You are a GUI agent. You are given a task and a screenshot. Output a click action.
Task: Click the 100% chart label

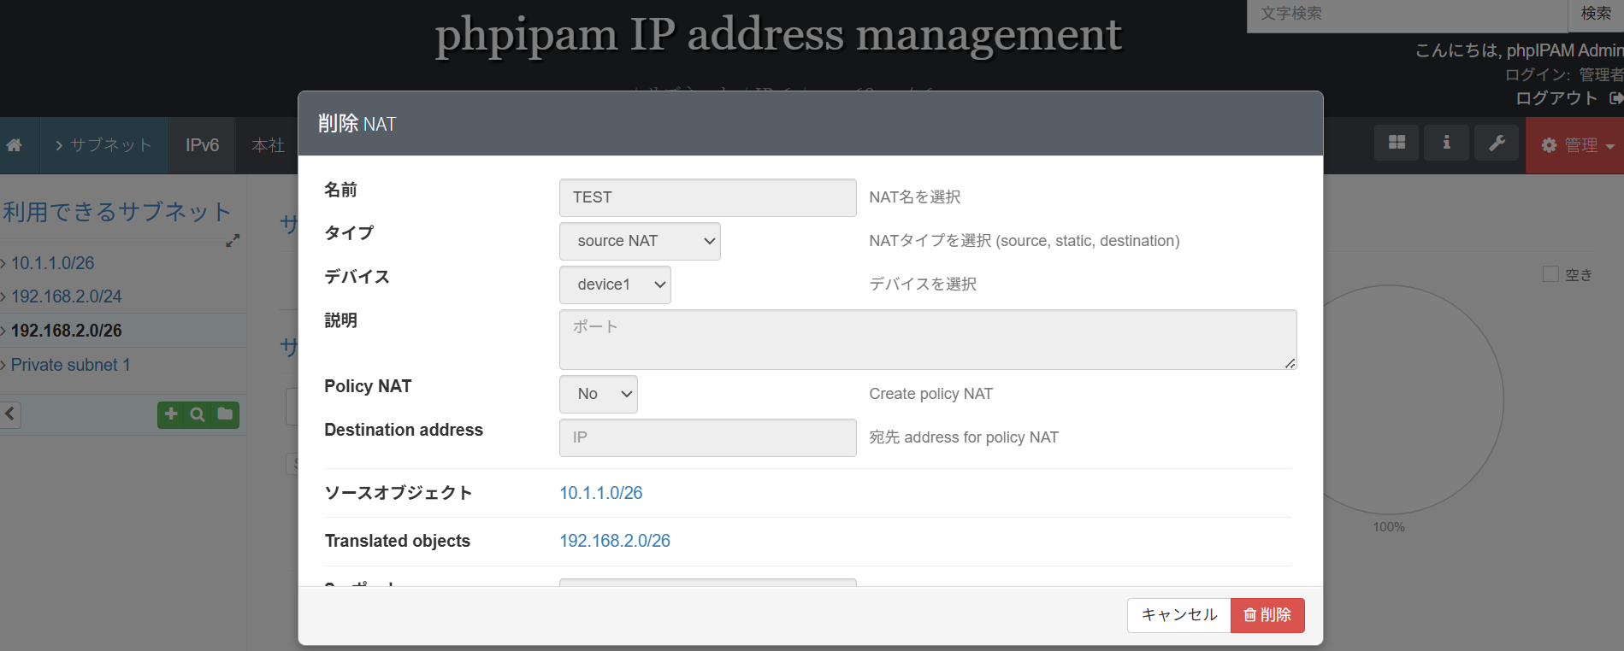pyautogui.click(x=1389, y=527)
